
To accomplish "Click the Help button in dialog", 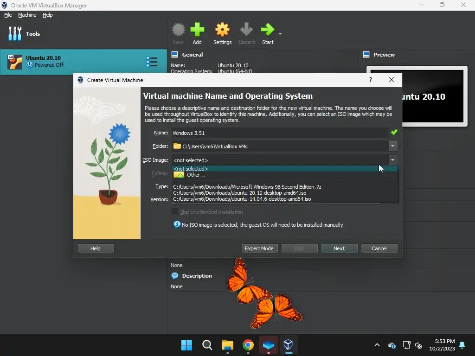I will [96, 248].
